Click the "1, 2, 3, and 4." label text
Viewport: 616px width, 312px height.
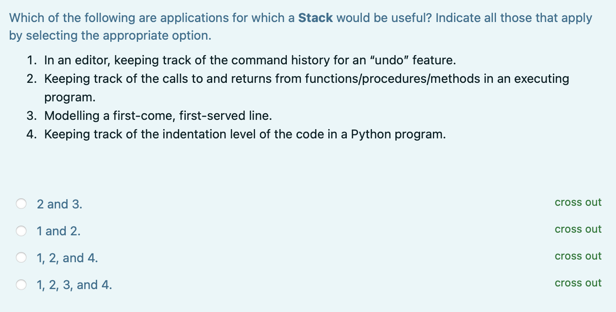[75, 285]
